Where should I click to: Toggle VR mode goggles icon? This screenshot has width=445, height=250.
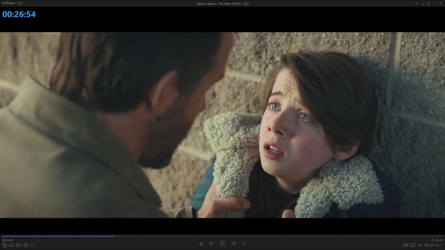18,245
